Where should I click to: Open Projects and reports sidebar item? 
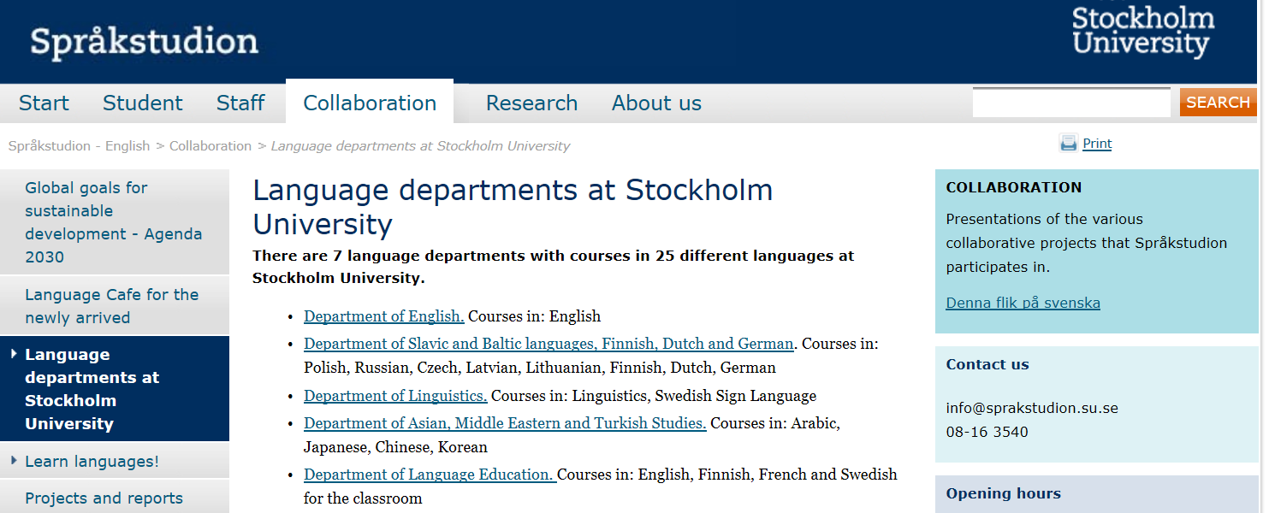(x=115, y=498)
